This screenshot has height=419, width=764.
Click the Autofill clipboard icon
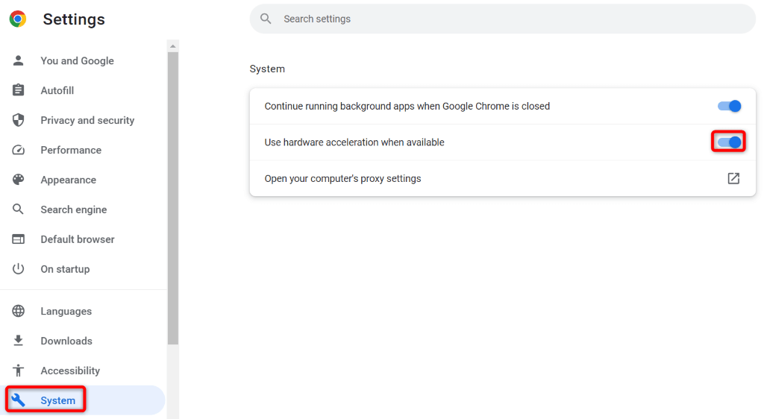coord(19,90)
